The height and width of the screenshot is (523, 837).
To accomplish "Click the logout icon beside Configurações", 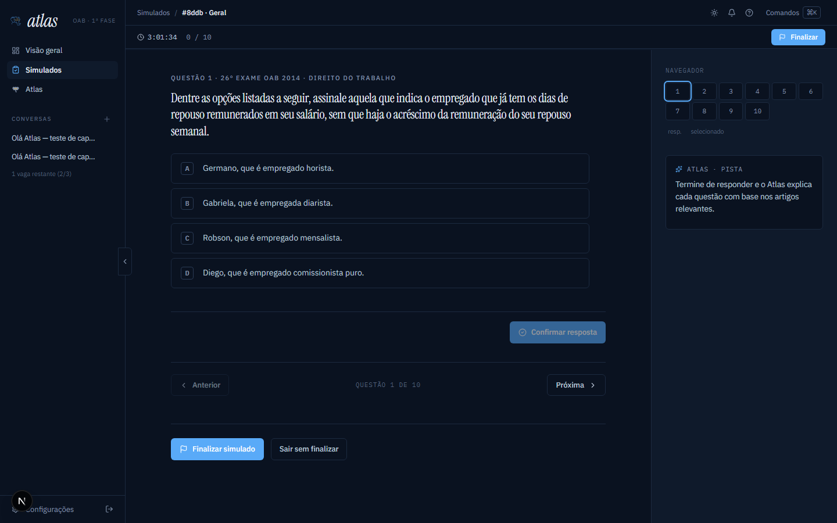I will click(x=109, y=509).
